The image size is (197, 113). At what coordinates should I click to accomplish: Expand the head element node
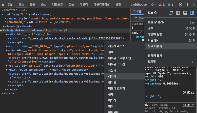(4, 26)
